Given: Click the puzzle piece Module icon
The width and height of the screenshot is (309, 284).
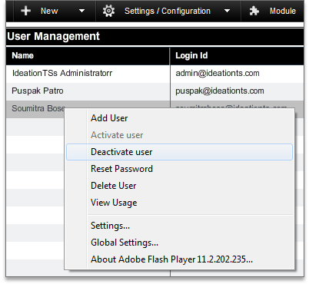Looking at the screenshot, I should [x=254, y=11].
